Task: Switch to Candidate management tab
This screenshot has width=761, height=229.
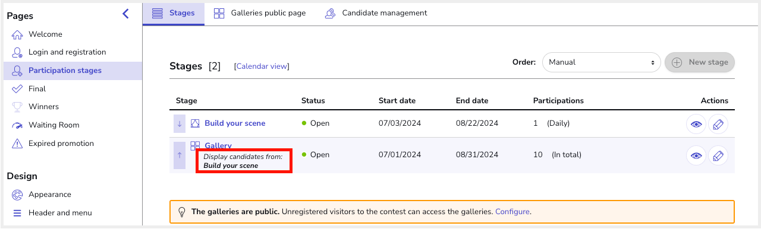Action: [x=376, y=13]
